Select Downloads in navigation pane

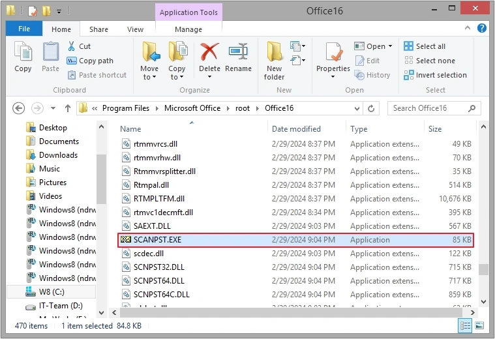pos(58,155)
